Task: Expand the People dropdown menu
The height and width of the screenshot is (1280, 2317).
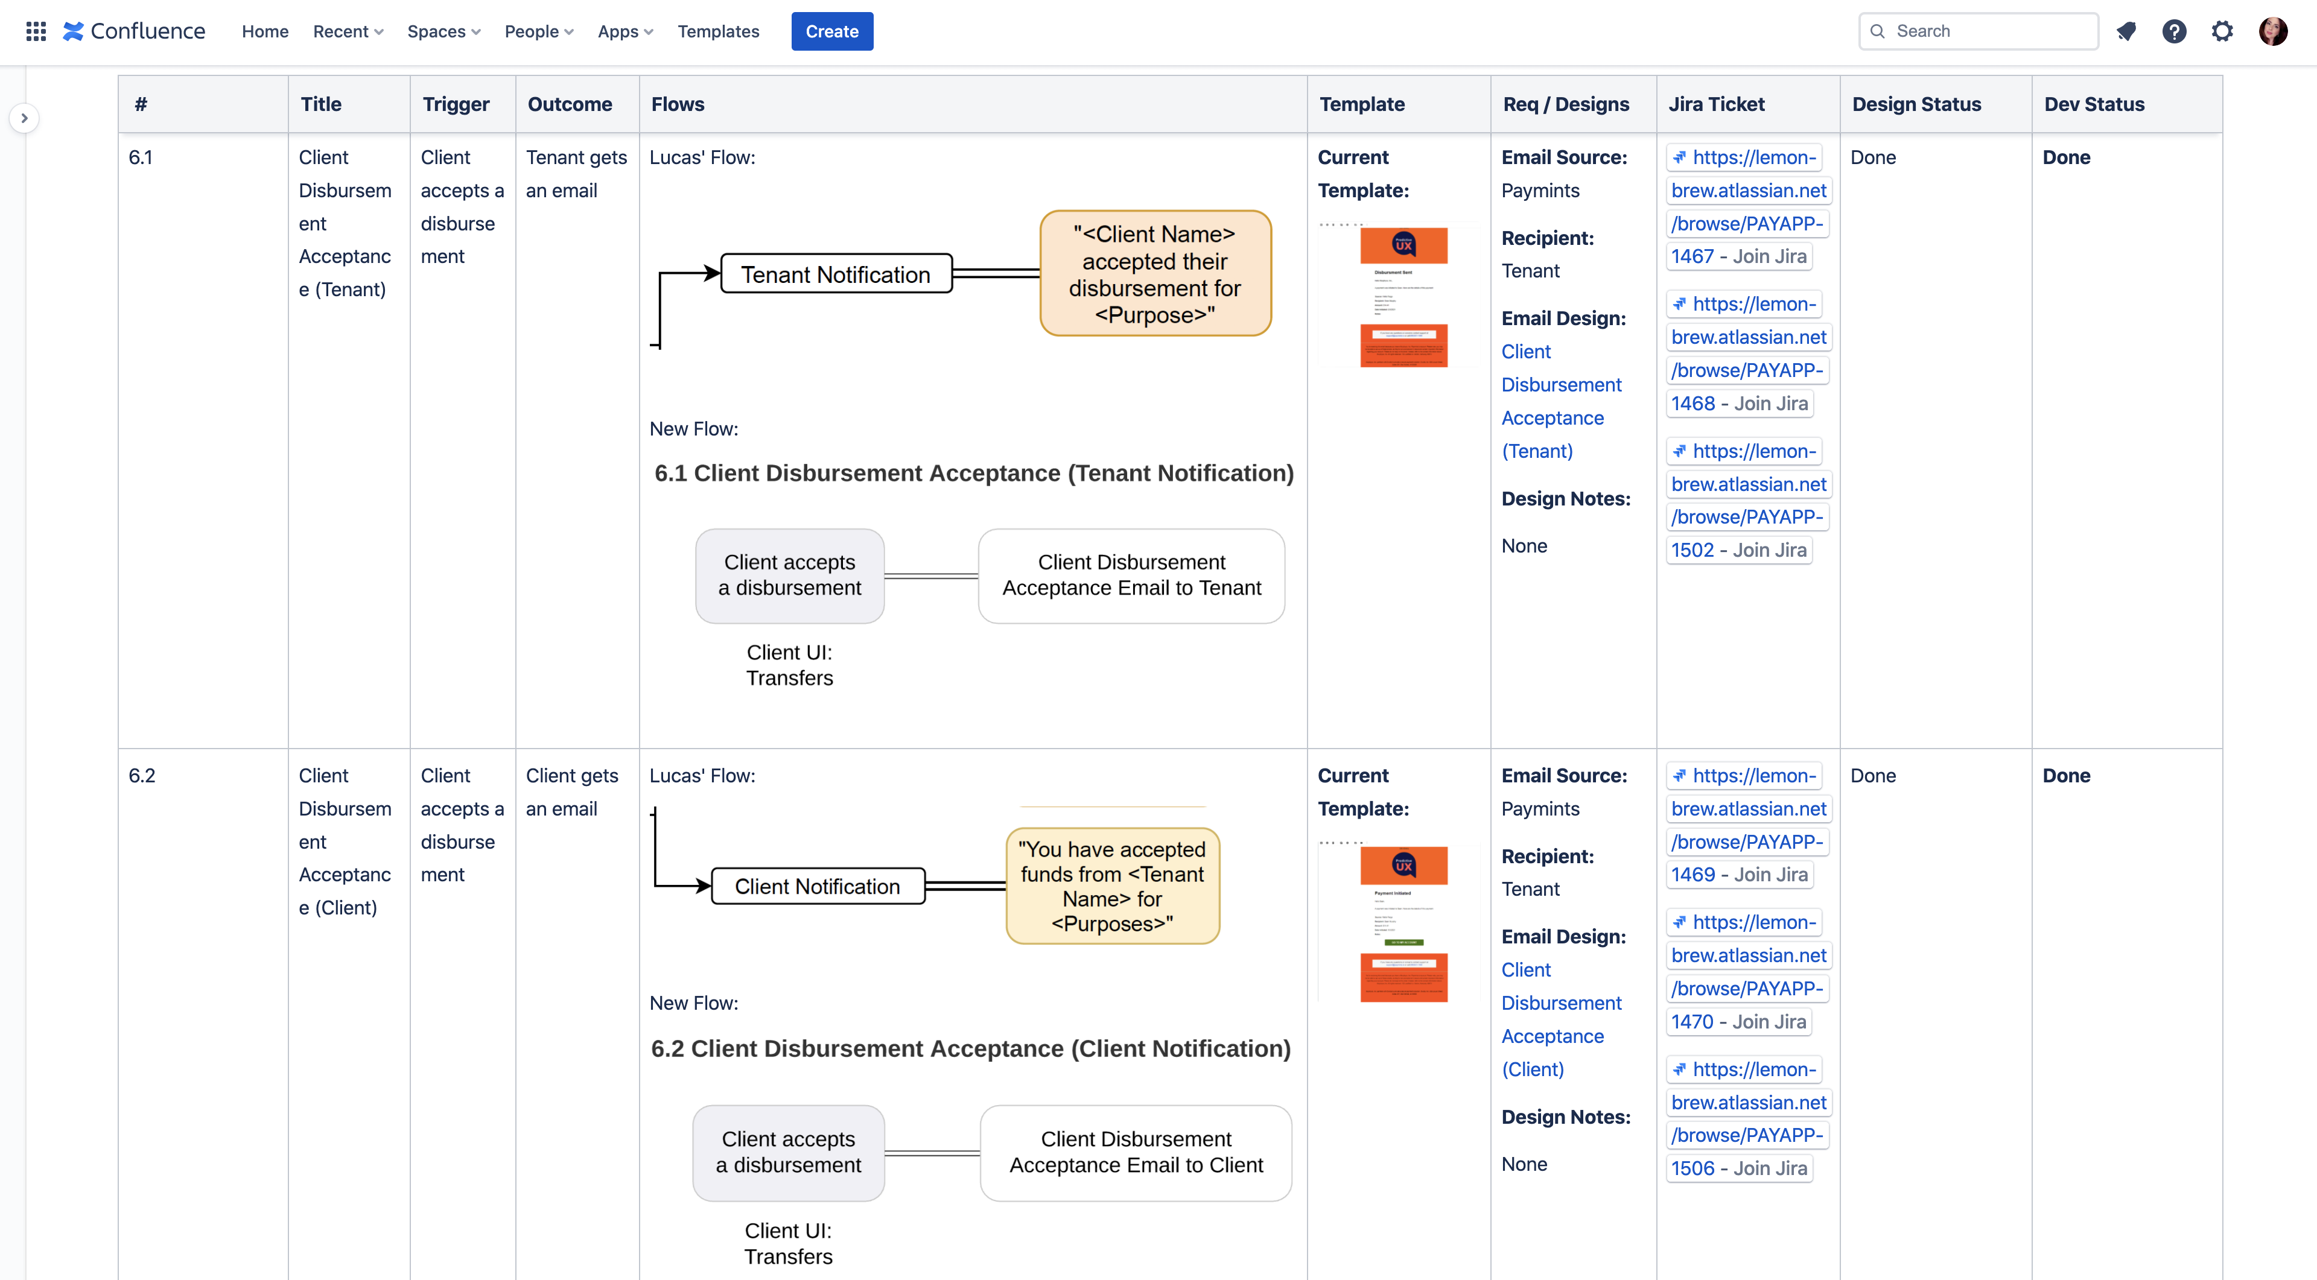Action: click(x=538, y=31)
